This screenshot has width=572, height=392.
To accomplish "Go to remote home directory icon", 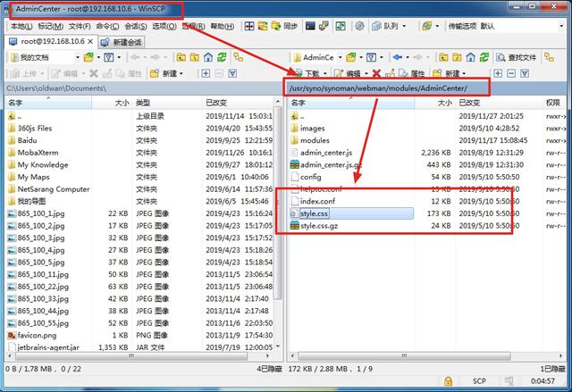I will coord(471,57).
